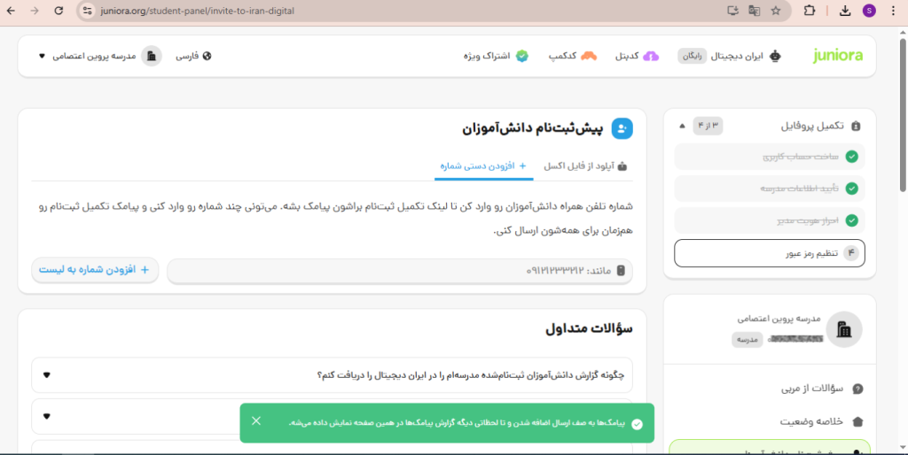This screenshot has width=908, height=455.
Task: Click the juniora logo
Action: coord(837,56)
